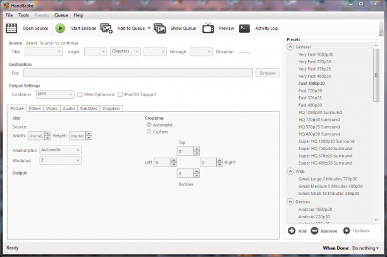Viewport: 387px width, 257px height.
Task: Select the Android 720p30 preset
Action: click(314, 216)
